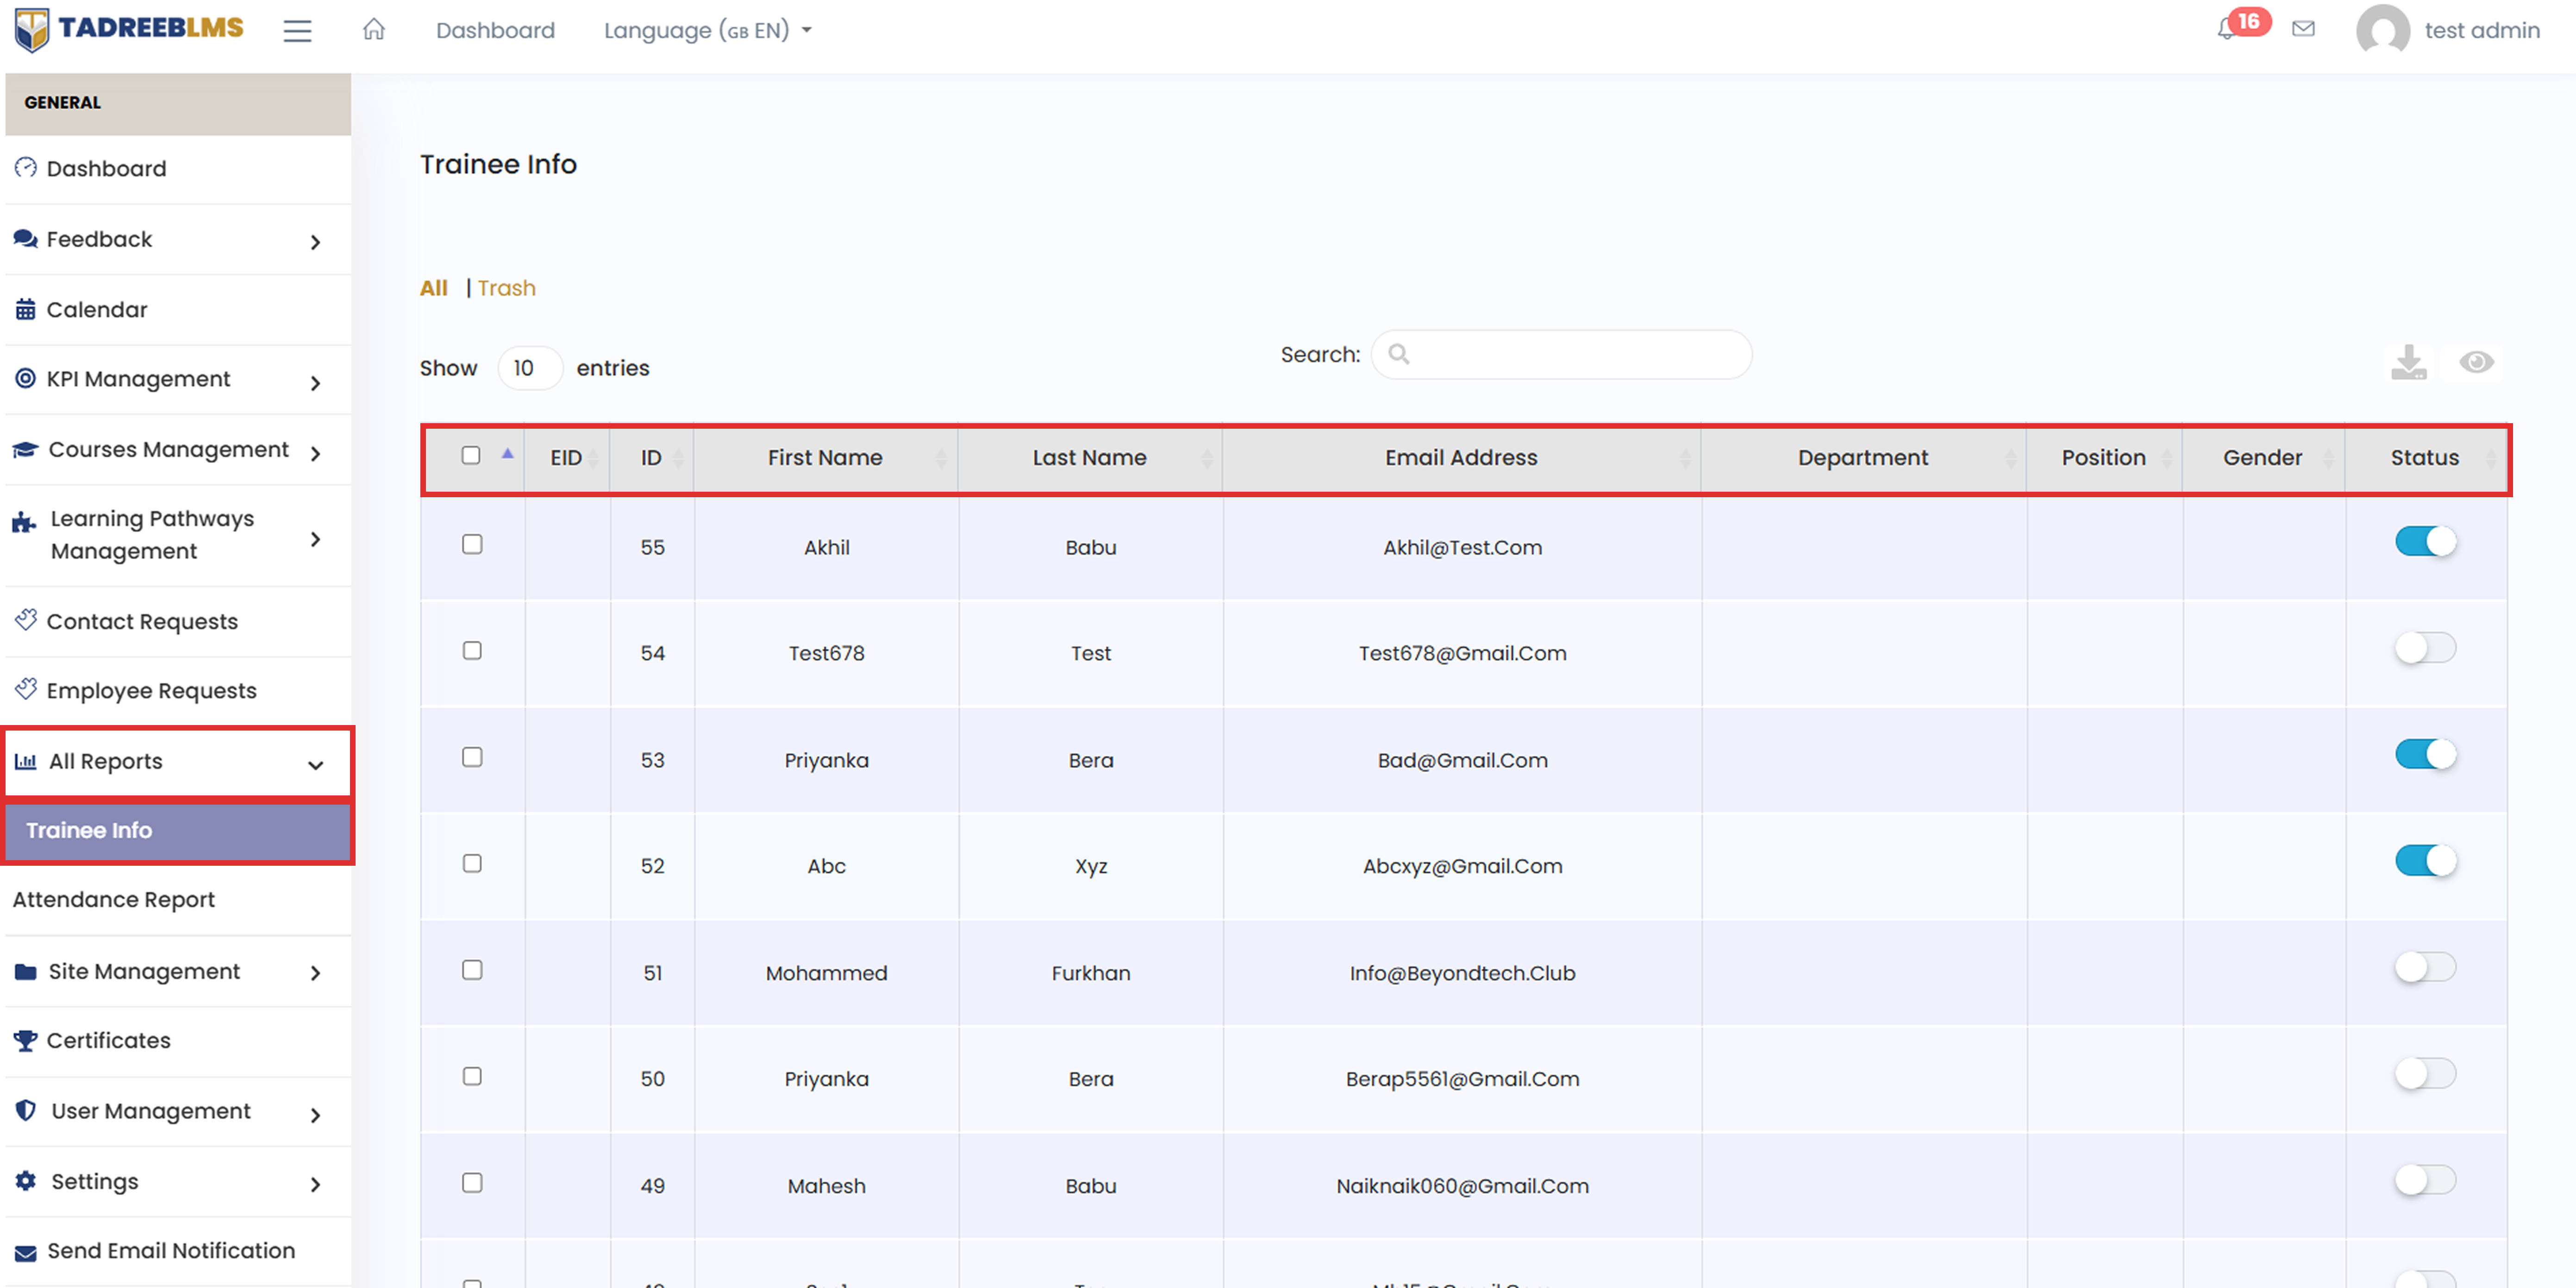This screenshot has width=2576, height=1288.
Task: Check the row checkbox for Mohammed Furkhan
Action: (x=472, y=970)
